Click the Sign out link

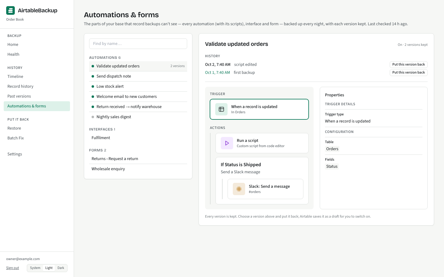coord(13,268)
